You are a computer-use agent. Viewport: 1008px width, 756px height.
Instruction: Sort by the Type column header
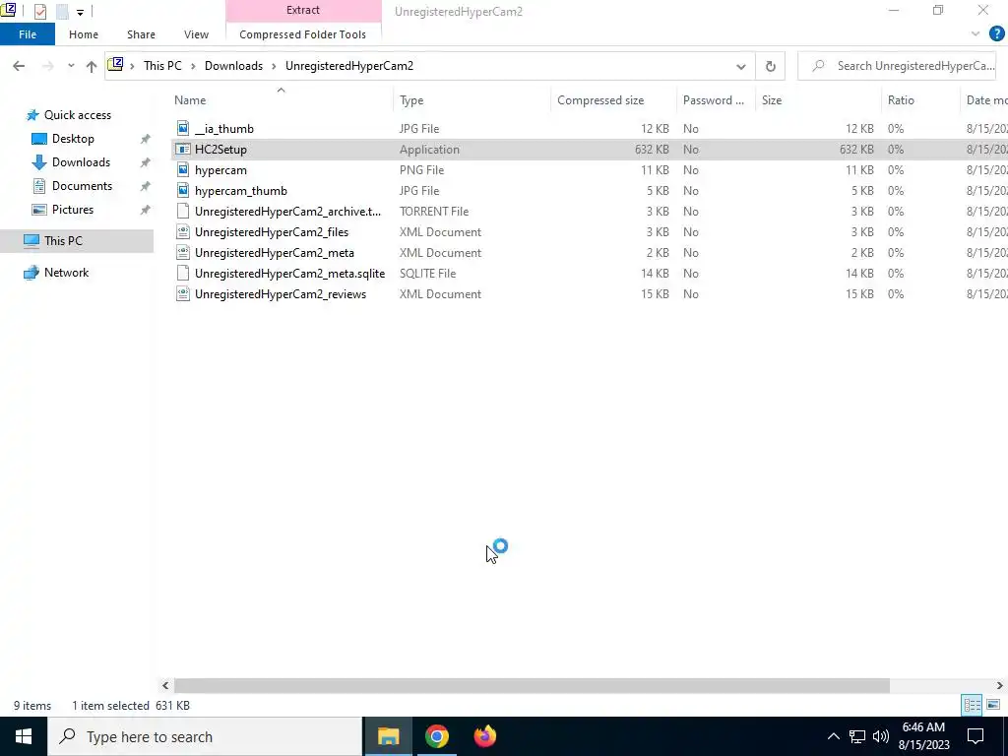411,100
